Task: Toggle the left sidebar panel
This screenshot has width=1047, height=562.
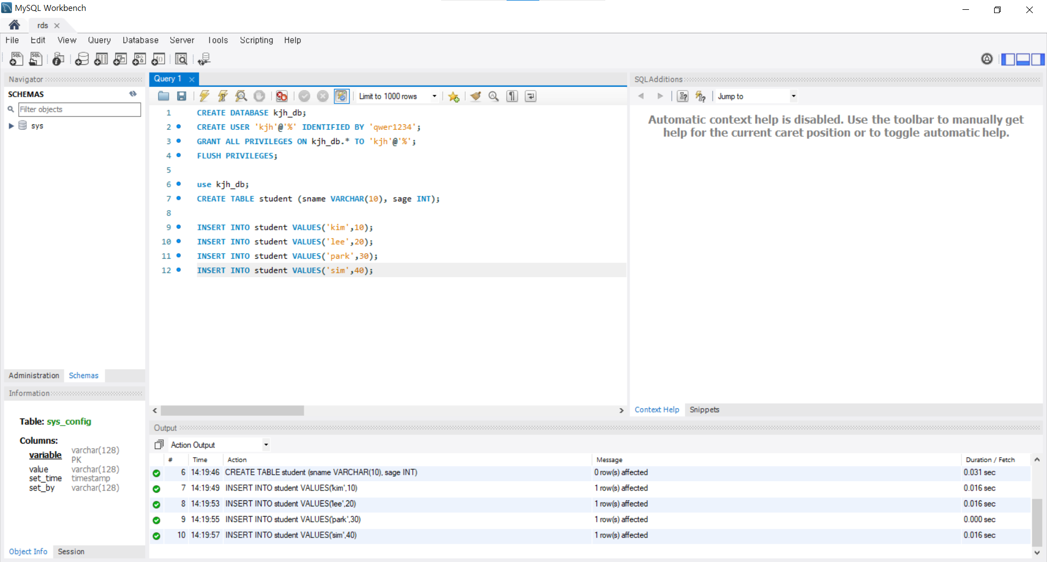Action: click(1008, 59)
